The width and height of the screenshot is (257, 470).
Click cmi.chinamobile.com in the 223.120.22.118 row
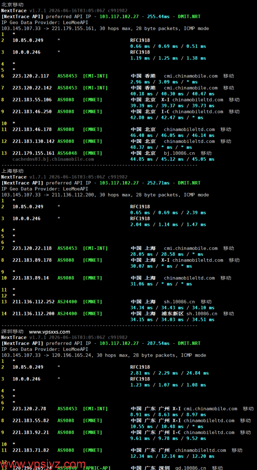click(x=191, y=248)
